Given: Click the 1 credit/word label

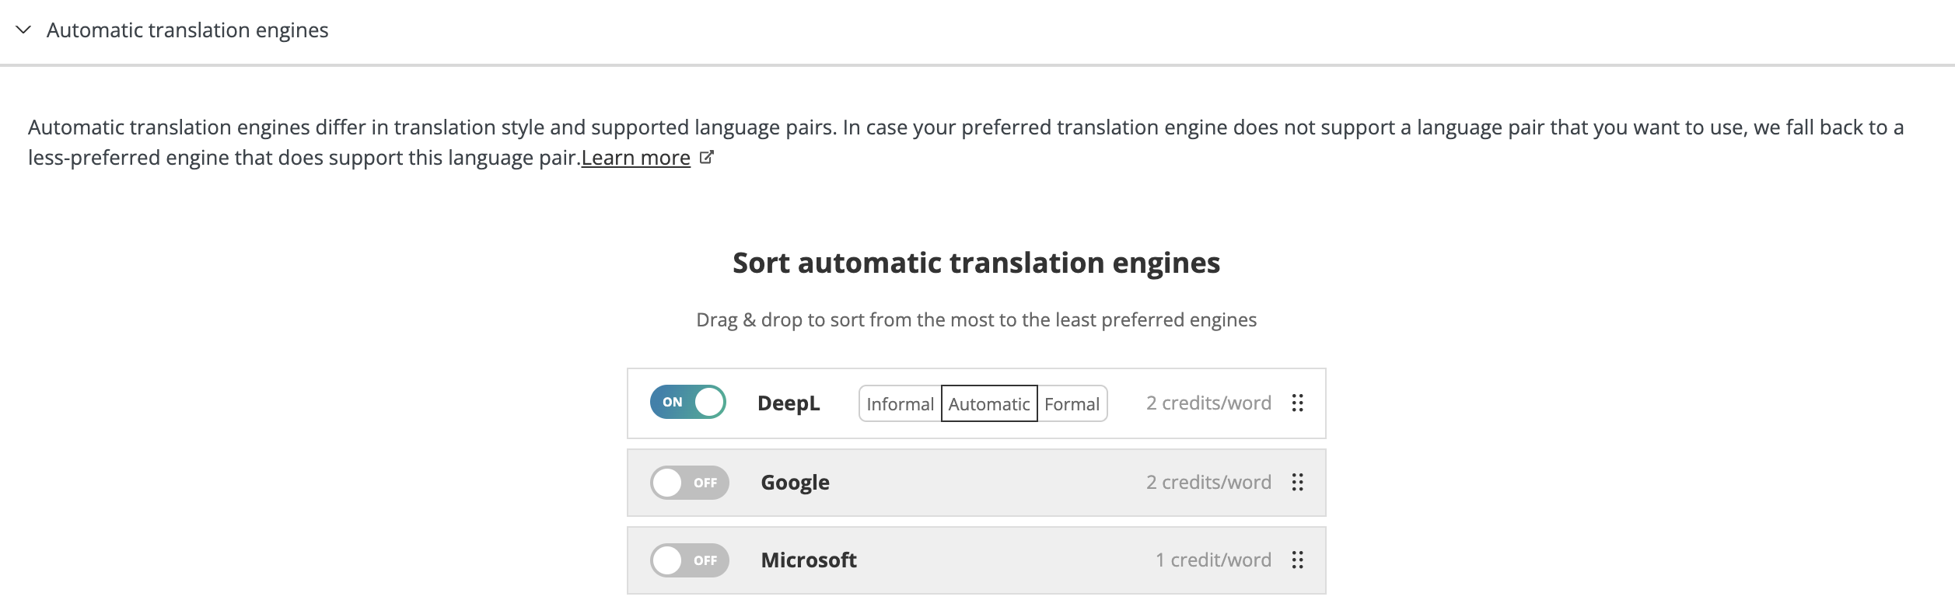Looking at the screenshot, I should point(1213,560).
